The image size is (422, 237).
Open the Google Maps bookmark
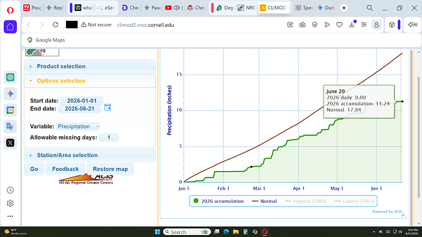click(46, 40)
